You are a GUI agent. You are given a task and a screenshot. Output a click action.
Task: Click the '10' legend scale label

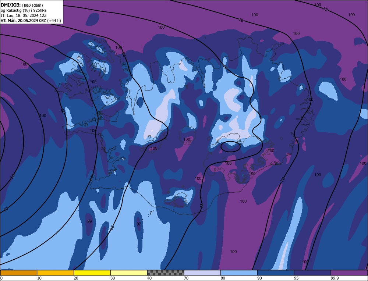pyautogui.click(x=39, y=278)
